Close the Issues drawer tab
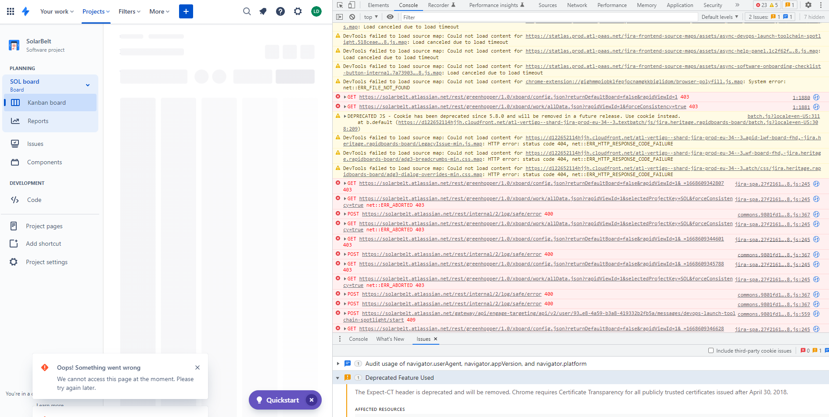This screenshot has height=417, width=829. [x=435, y=339]
